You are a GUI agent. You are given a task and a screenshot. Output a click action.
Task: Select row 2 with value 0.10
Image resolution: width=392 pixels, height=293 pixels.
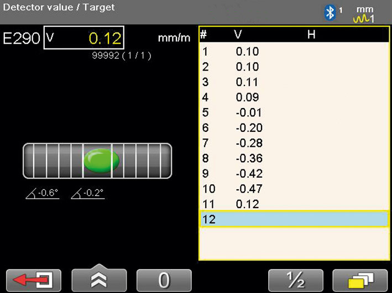tap(294, 67)
